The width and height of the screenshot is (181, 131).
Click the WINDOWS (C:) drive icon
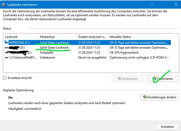(6, 42)
